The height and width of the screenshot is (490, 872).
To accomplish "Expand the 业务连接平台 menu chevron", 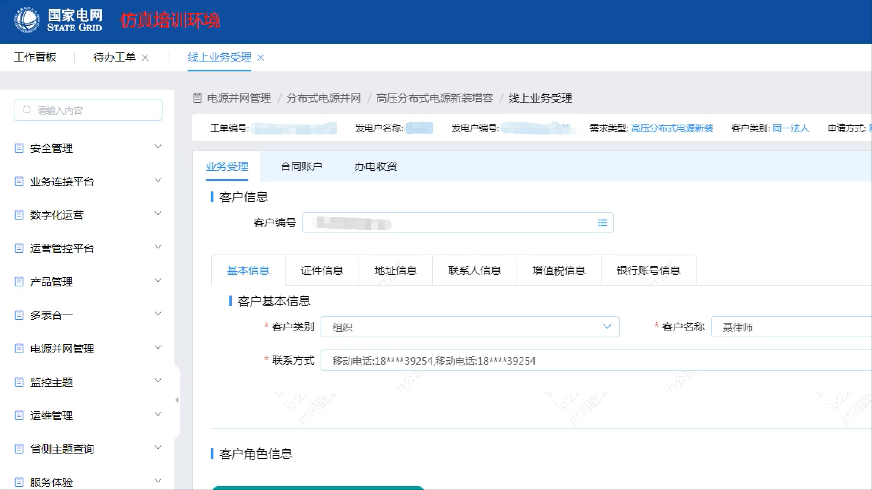I will coord(158,180).
